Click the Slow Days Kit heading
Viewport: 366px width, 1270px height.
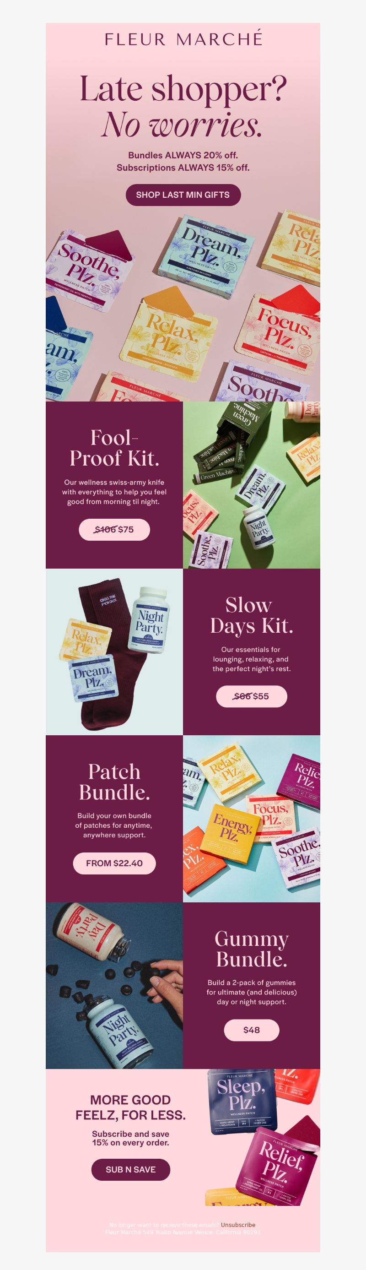point(252,615)
